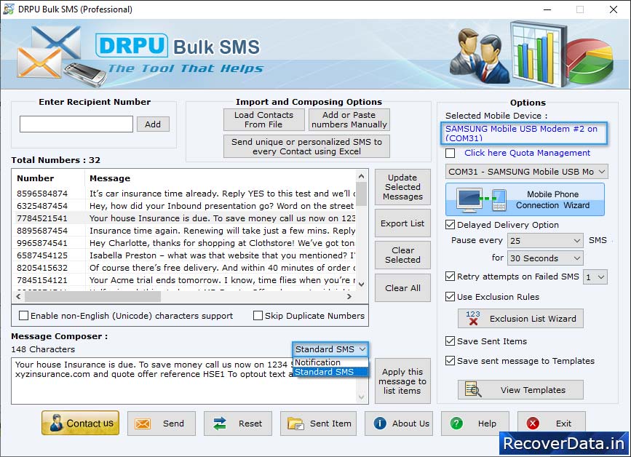Open the Pause every 25 SMS dropdown

(x=545, y=241)
